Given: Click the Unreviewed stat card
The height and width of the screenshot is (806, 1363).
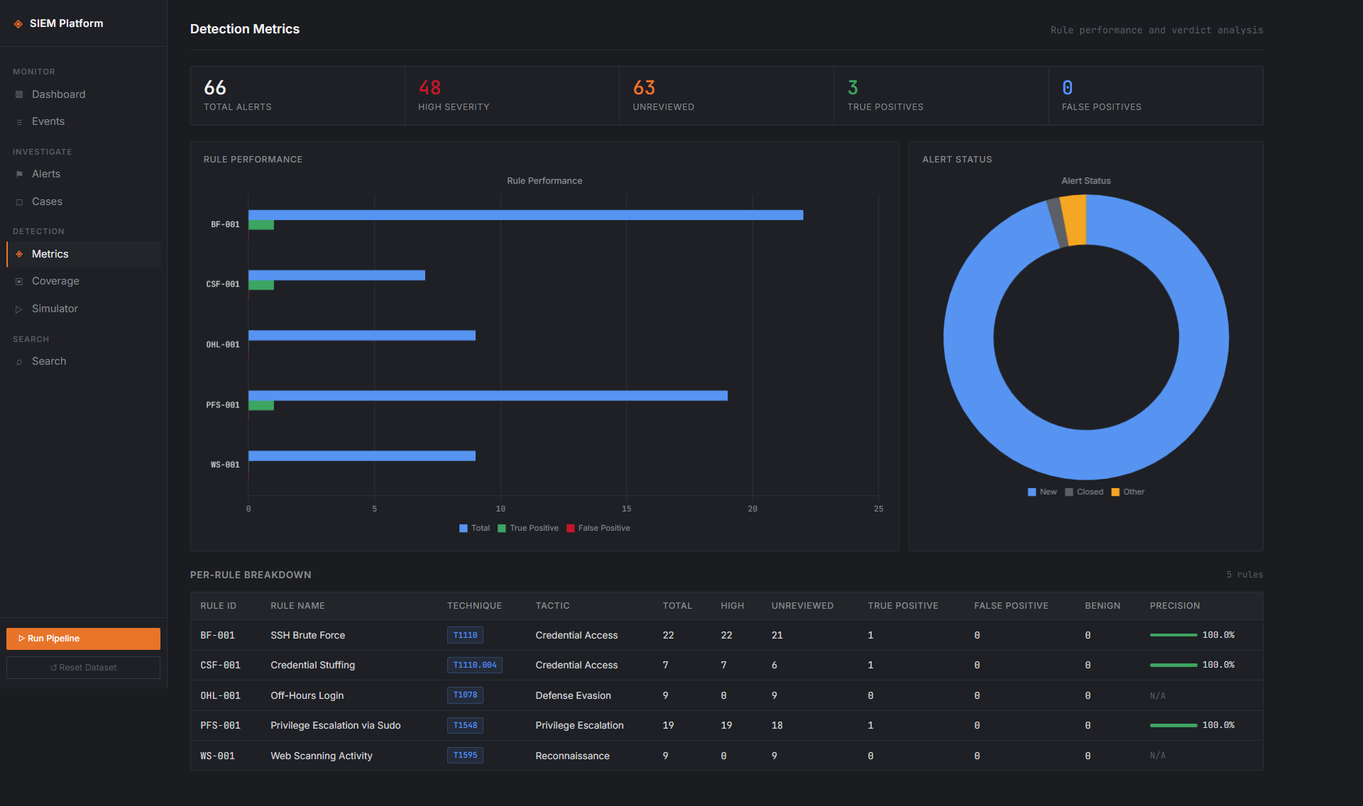Looking at the screenshot, I should point(726,96).
